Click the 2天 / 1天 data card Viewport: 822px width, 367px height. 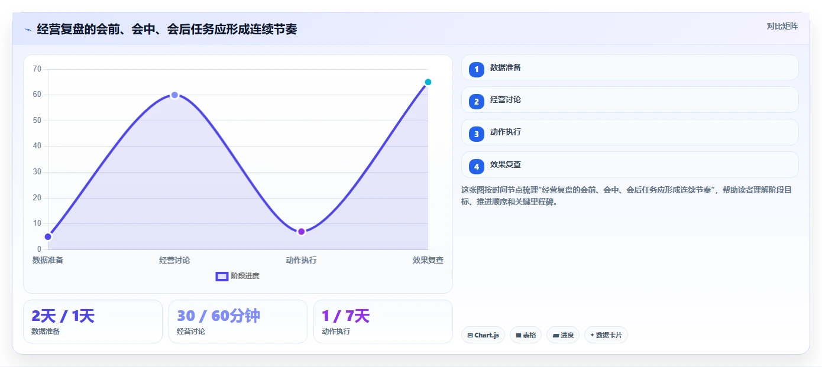pos(93,321)
